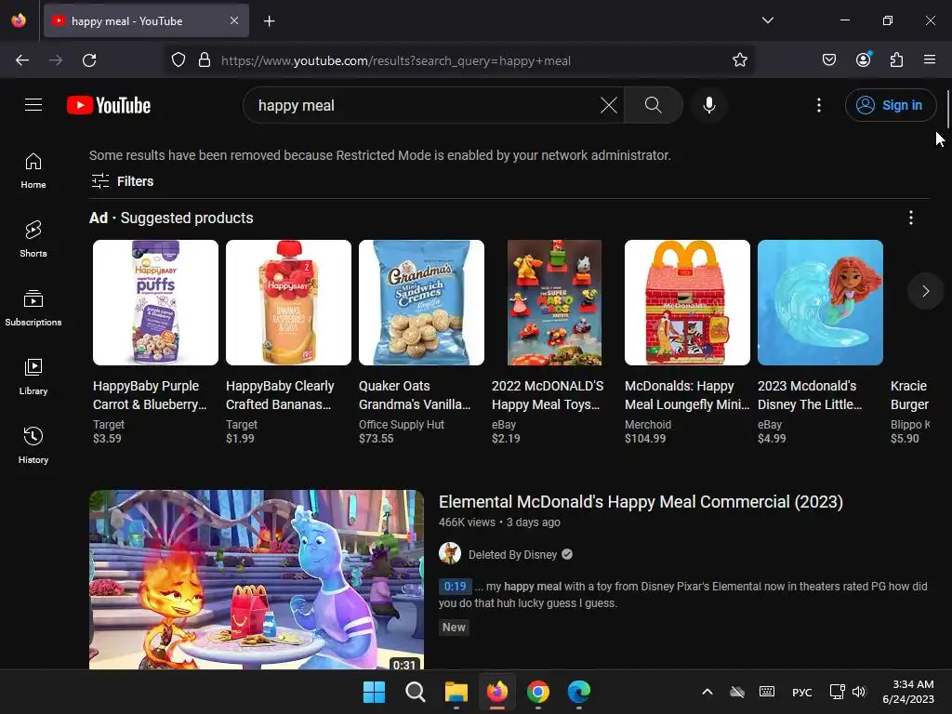Open Firefox account icon
Viewport: 952px width, 714px height.
pos(863,59)
